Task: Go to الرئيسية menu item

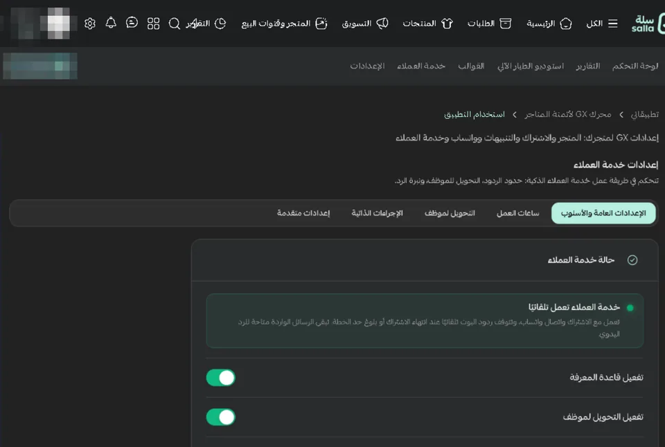Action: point(541,24)
